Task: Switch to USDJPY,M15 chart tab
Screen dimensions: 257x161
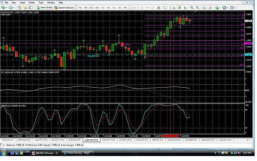Action: click(225, 140)
